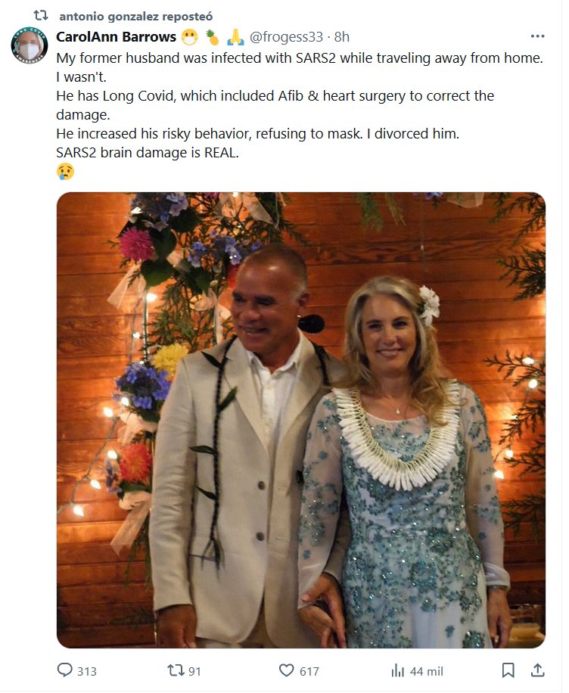Open CarolAnn Barrows display name link

click(116, 36)
